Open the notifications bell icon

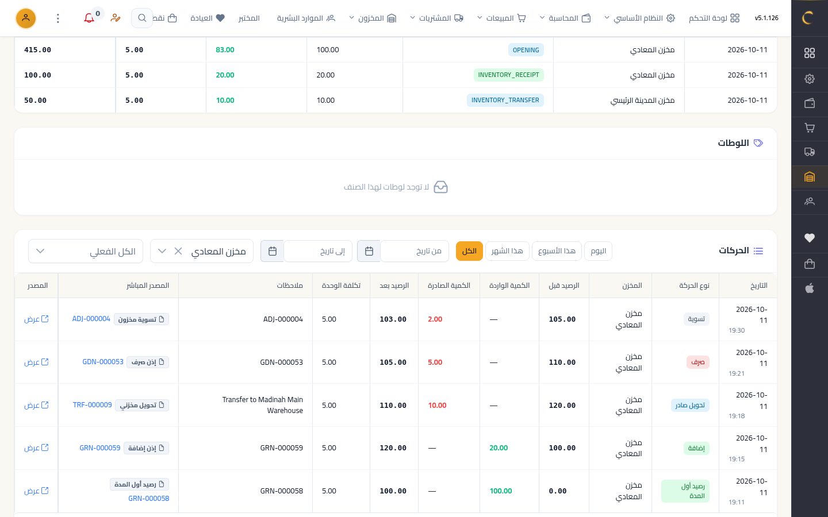click(89, 18)
